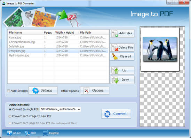Image resolution: width=191 pixels, height=138 pixels.
Task: Click the Convert refresh arrows icon
Action: [107, 114]
